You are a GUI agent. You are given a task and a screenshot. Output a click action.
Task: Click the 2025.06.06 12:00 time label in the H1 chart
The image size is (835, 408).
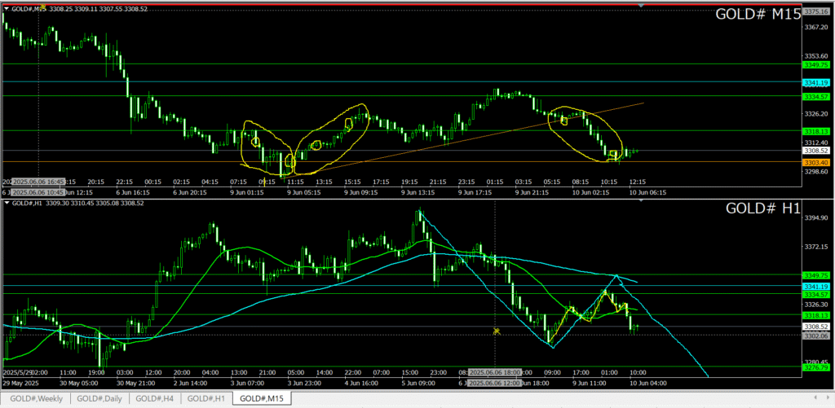495,383
